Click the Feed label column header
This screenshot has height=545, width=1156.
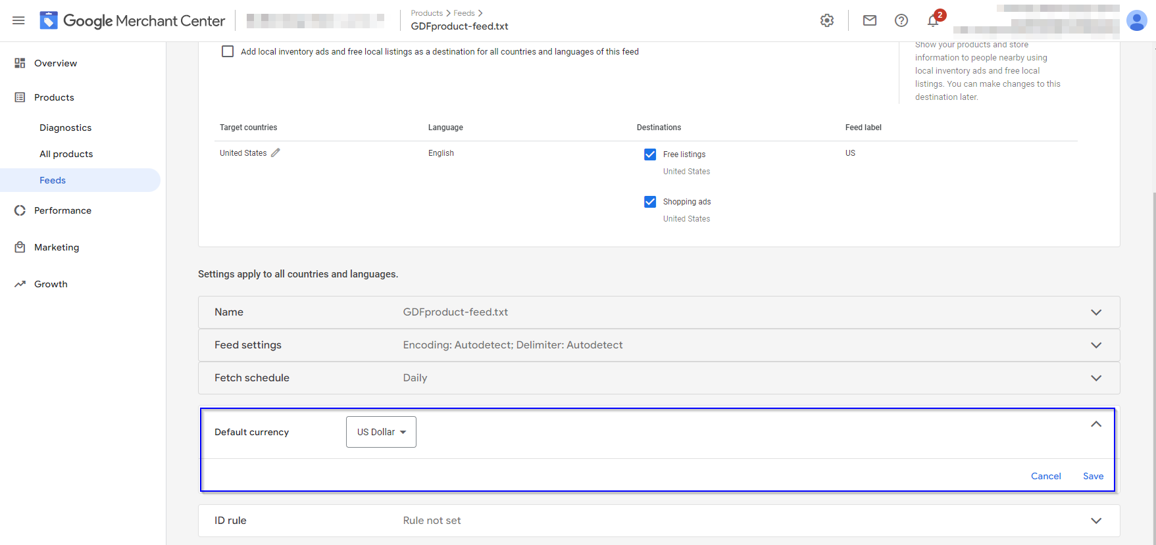click(863, 128)
